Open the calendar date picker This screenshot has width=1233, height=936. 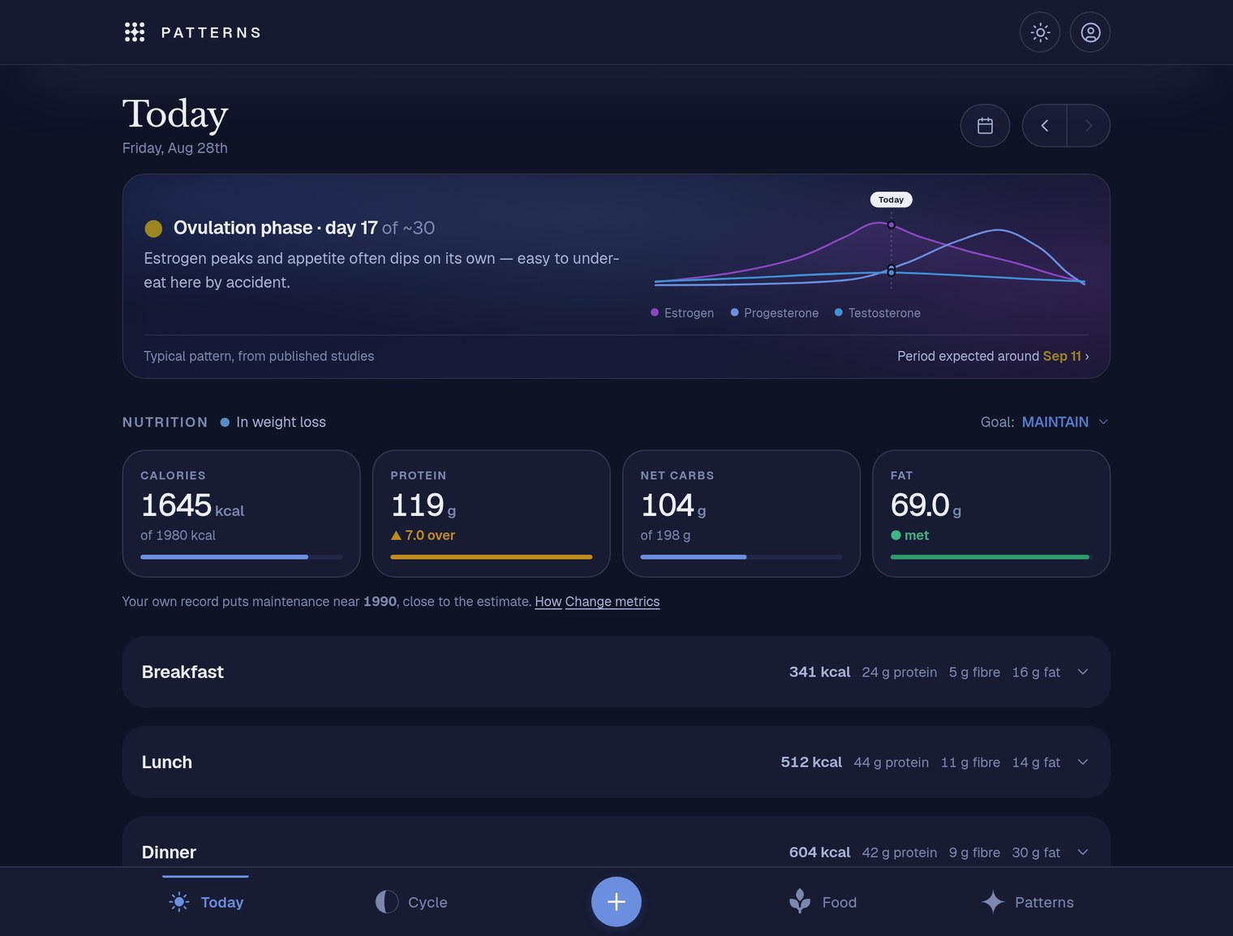point(985,126)
